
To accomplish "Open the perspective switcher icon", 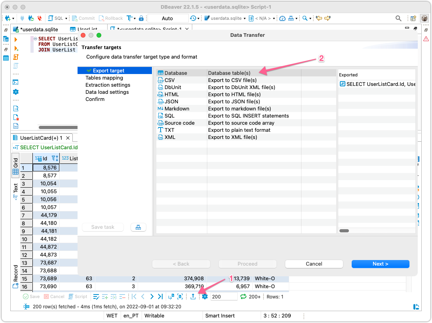I will click(x=413, y=19).
